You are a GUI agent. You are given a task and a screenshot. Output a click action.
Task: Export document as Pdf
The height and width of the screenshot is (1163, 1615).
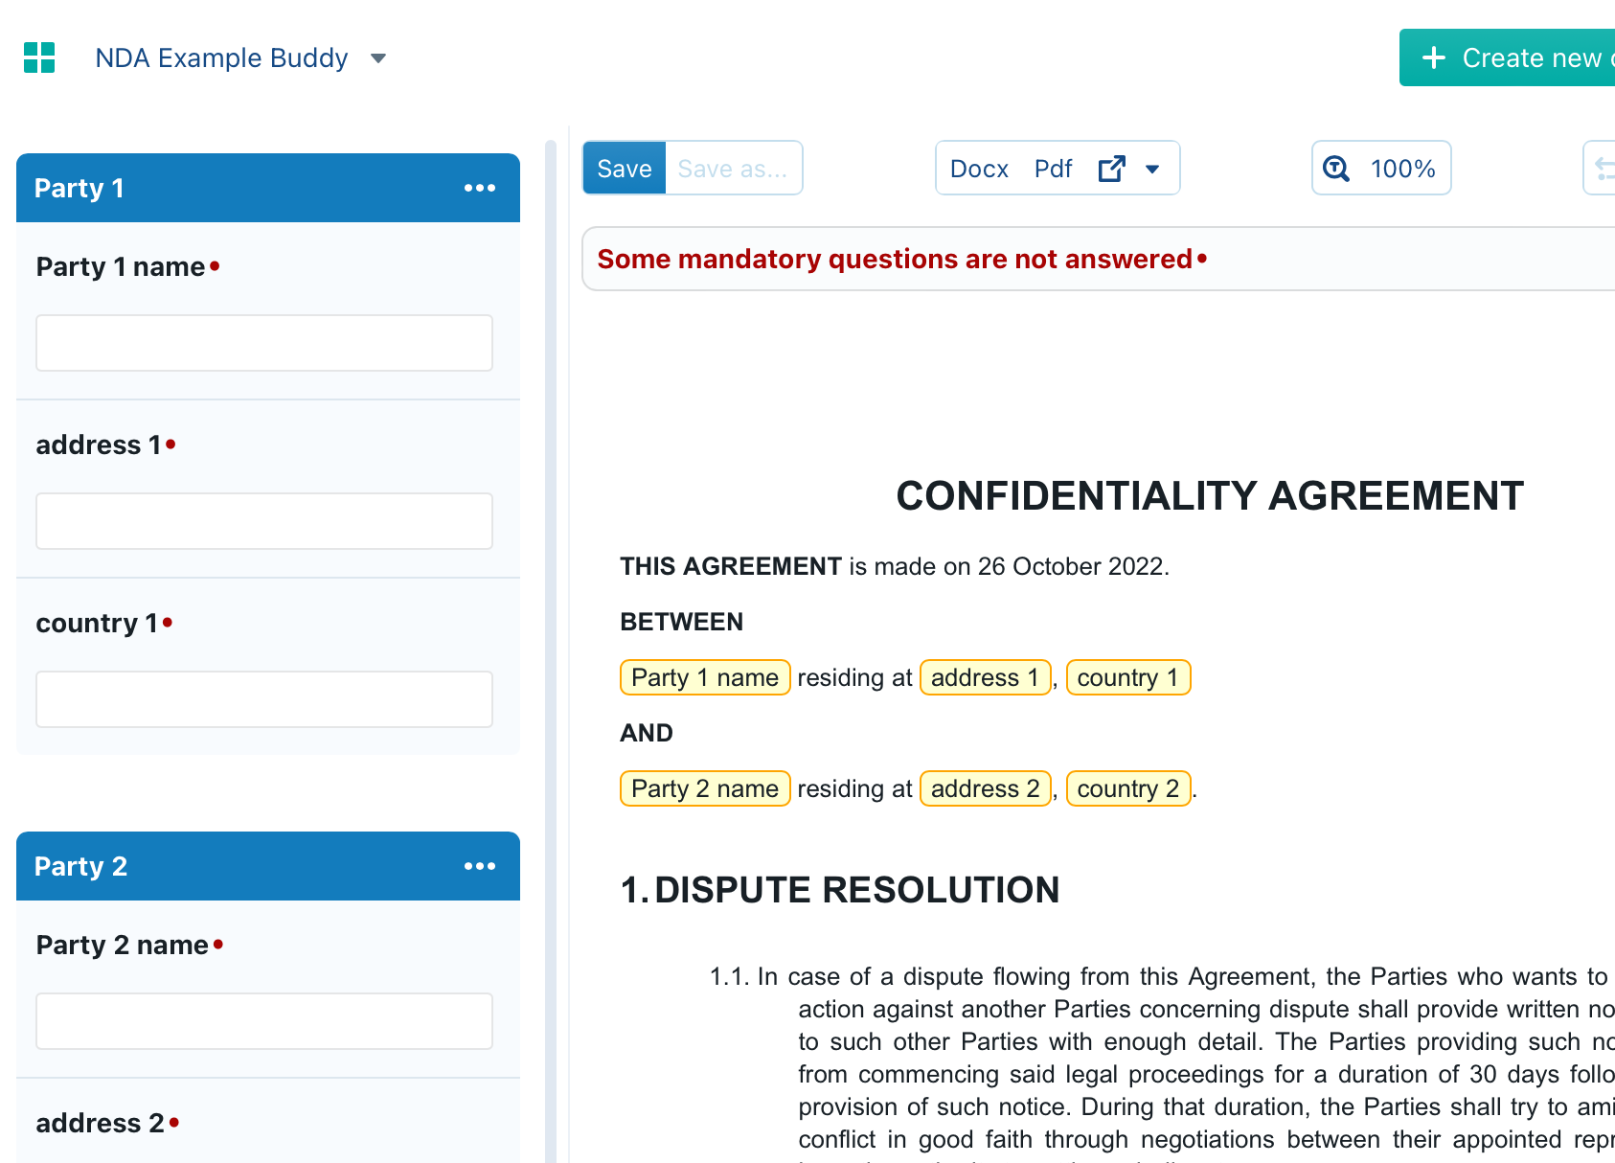(x=1053, y=169)
